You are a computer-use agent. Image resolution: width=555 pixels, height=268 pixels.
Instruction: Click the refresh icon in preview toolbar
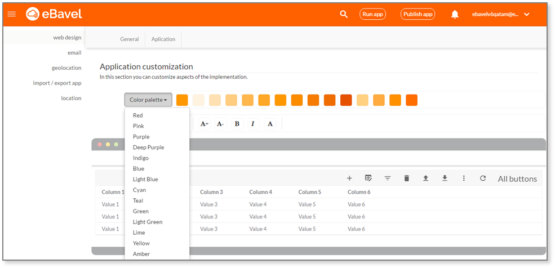tap(483, 178)
